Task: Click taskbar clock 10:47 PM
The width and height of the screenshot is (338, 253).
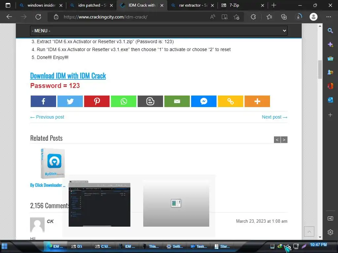Action: (x=319, y=245)
